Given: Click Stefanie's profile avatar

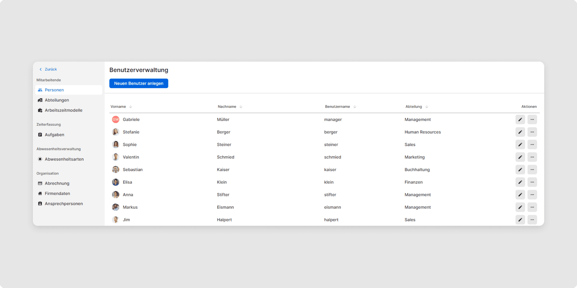Looking at the screenshot, I should (x=116, y=132).
